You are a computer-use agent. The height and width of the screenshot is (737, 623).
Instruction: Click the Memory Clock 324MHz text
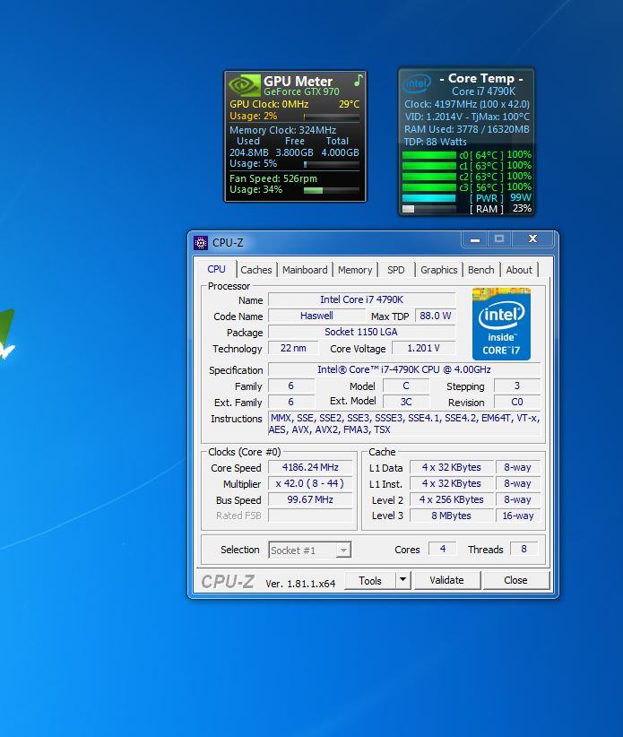tap(283, 130)
